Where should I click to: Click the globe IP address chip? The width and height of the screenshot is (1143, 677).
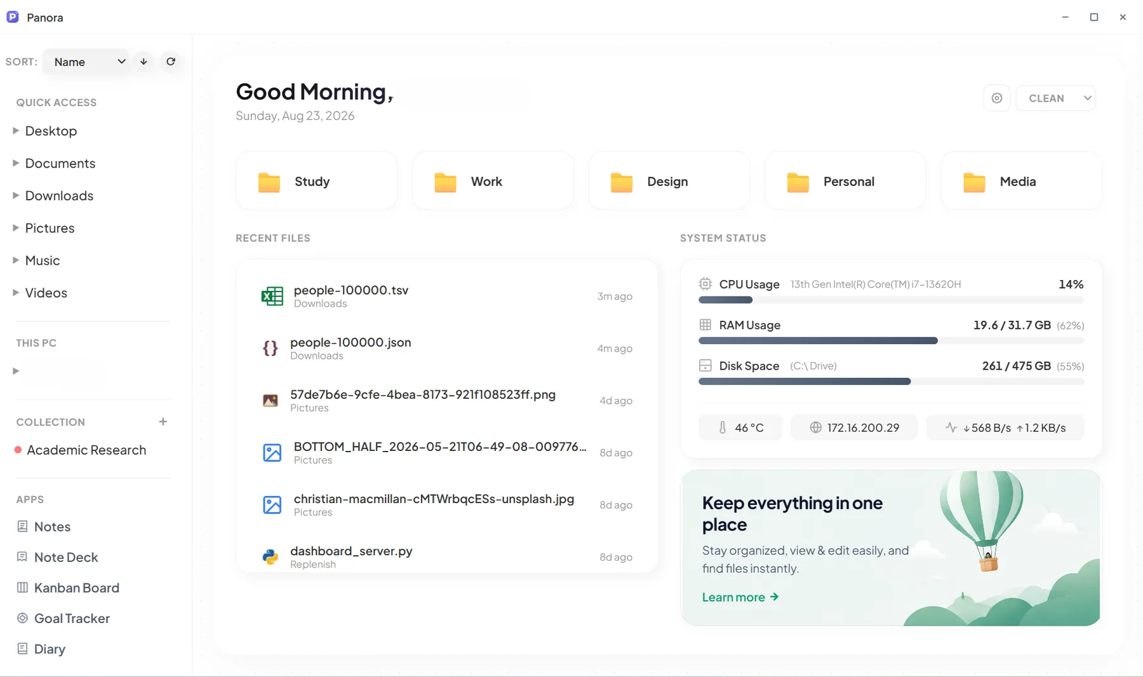854,427
